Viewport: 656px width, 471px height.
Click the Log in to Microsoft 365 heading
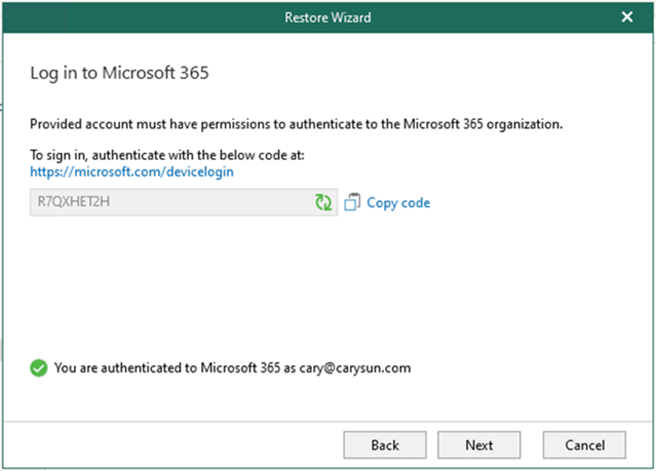coord(119,73)
